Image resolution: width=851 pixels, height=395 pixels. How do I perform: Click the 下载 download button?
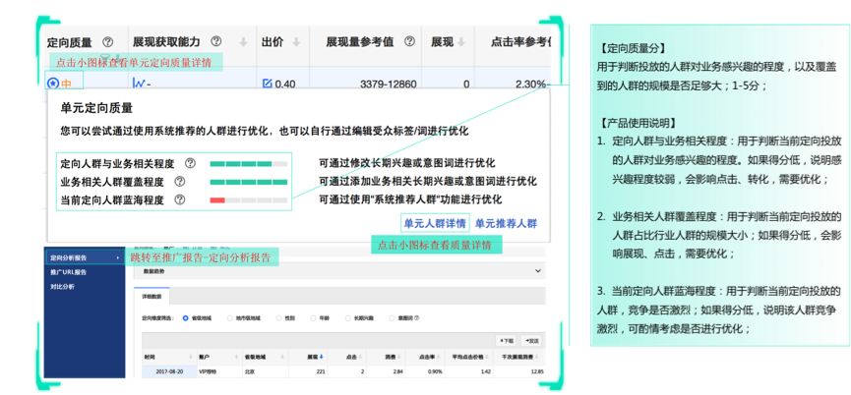pos(506,341)
